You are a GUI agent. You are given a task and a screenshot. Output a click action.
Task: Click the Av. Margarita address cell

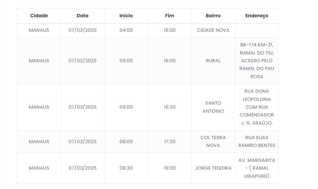(257, 168)
